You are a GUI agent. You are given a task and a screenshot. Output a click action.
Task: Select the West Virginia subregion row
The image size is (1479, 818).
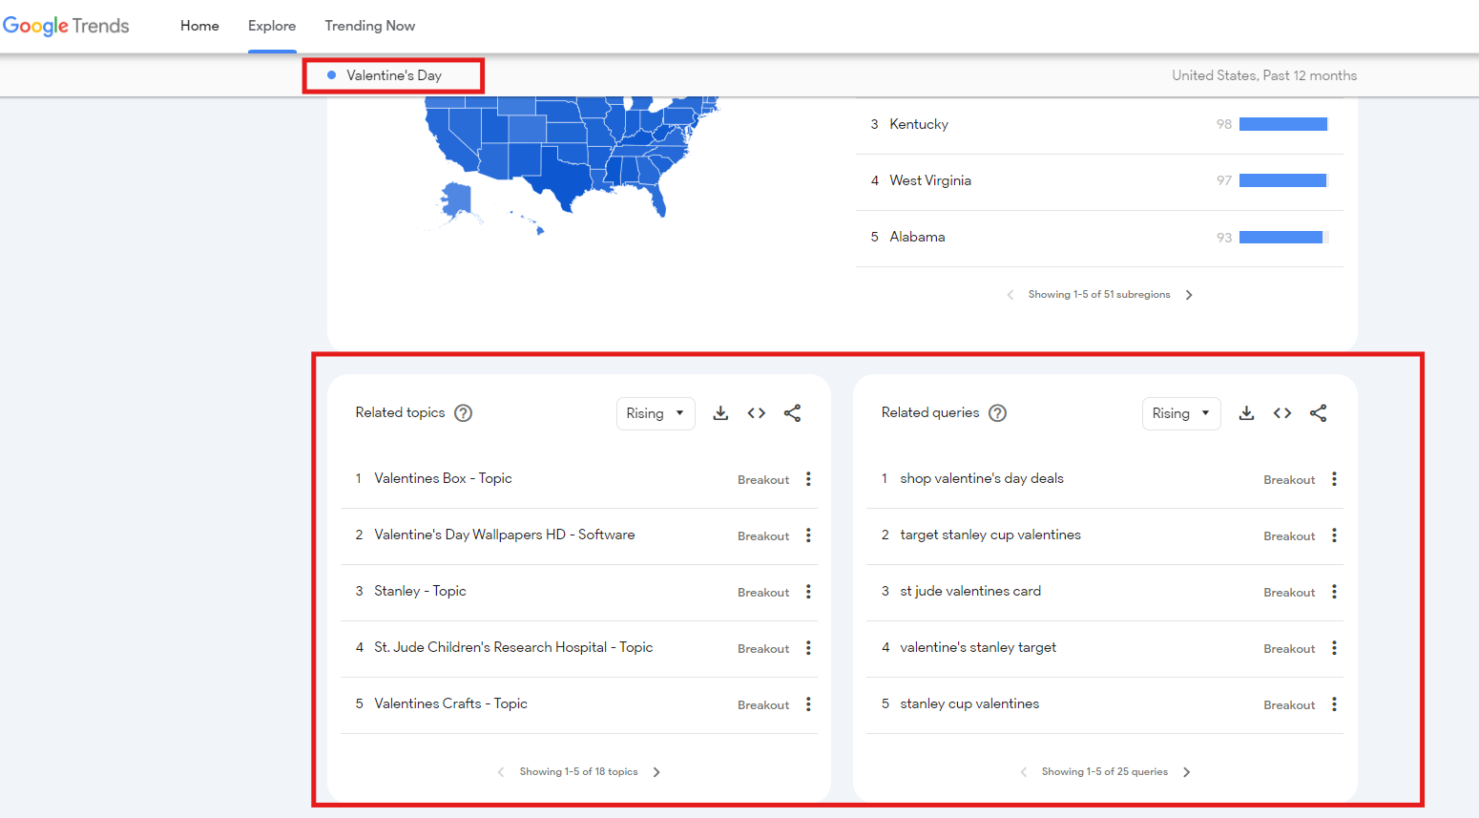tap(1099, 181)
